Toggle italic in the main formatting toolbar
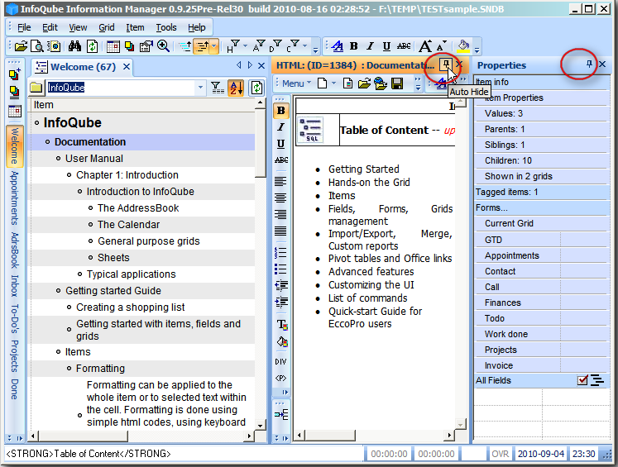618x467 pixels. (x=370, y=46)
